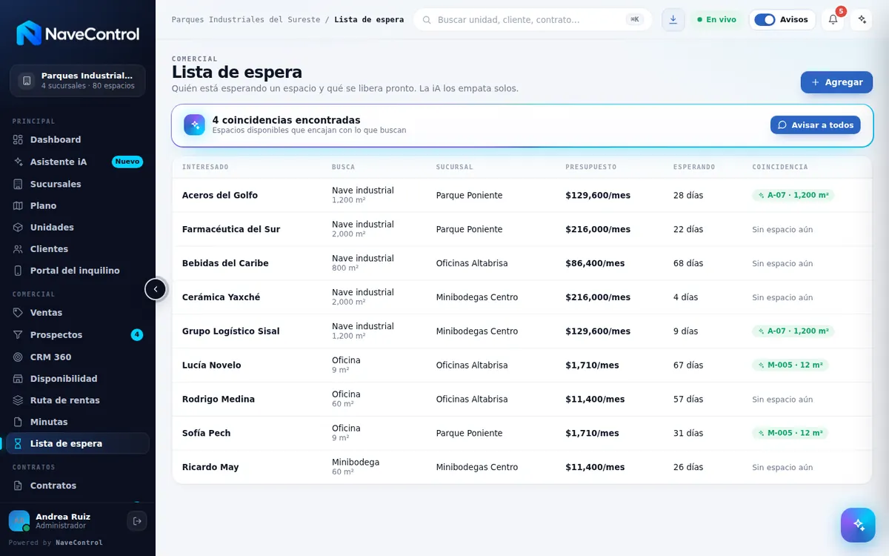Open M-005 match for Lucía Novelo
889x556 pixels.
tap(790, 365)
